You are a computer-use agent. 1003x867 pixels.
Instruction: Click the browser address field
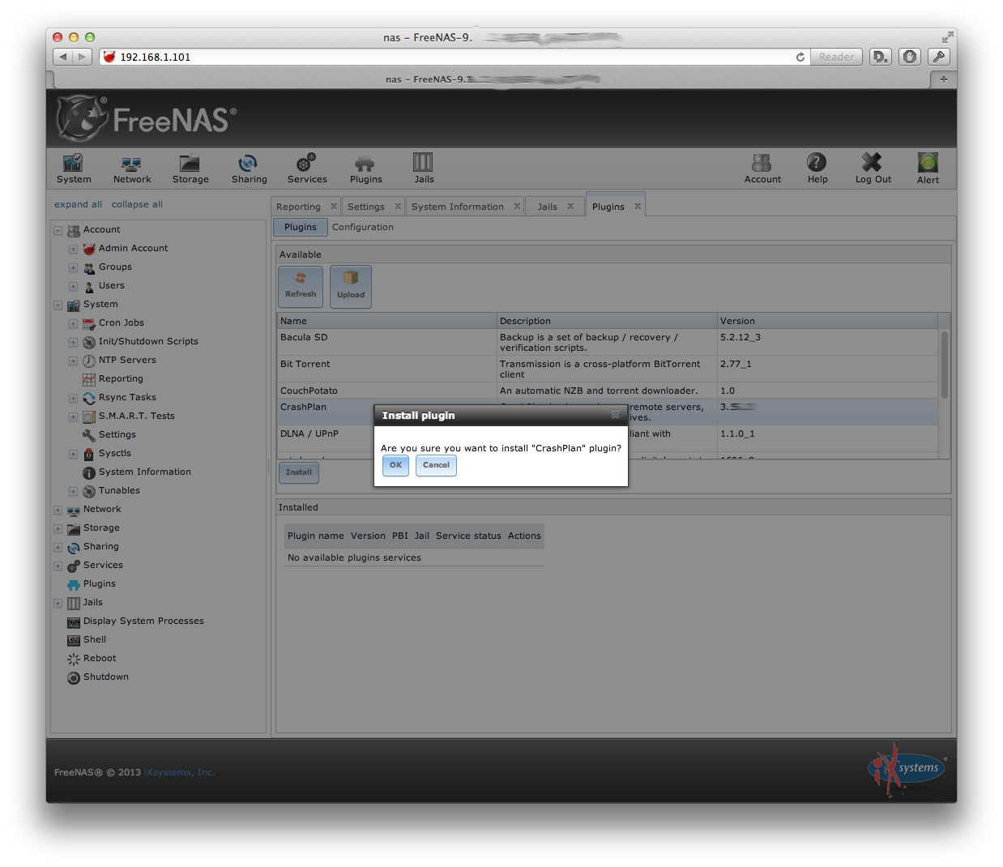coord(454,57)
